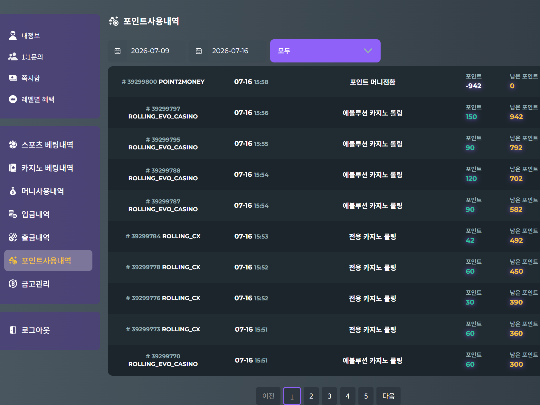The width and height of the screenshot is (540, 405).
Task: Click the start date calendar icon
Action: click(118, 51)
